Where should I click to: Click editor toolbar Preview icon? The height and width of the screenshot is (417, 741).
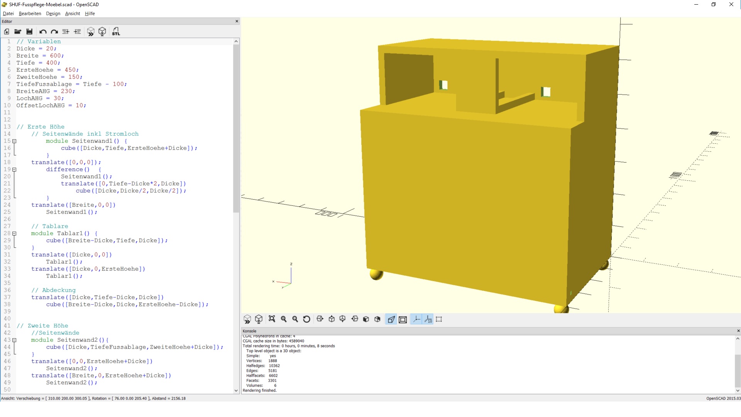tap(91, 32)
